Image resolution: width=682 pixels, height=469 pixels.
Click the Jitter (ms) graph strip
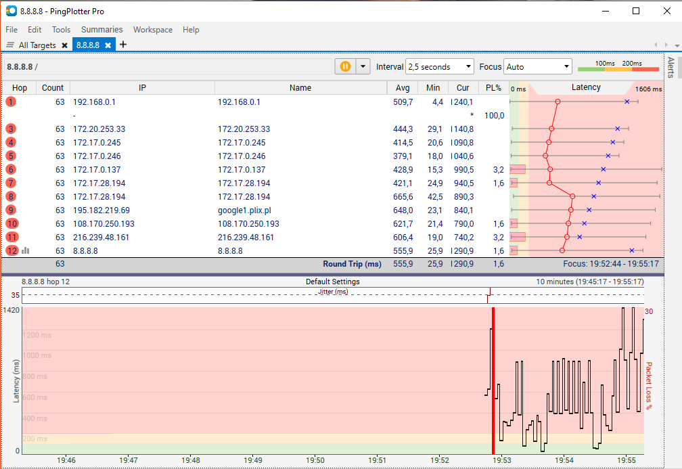333,295
